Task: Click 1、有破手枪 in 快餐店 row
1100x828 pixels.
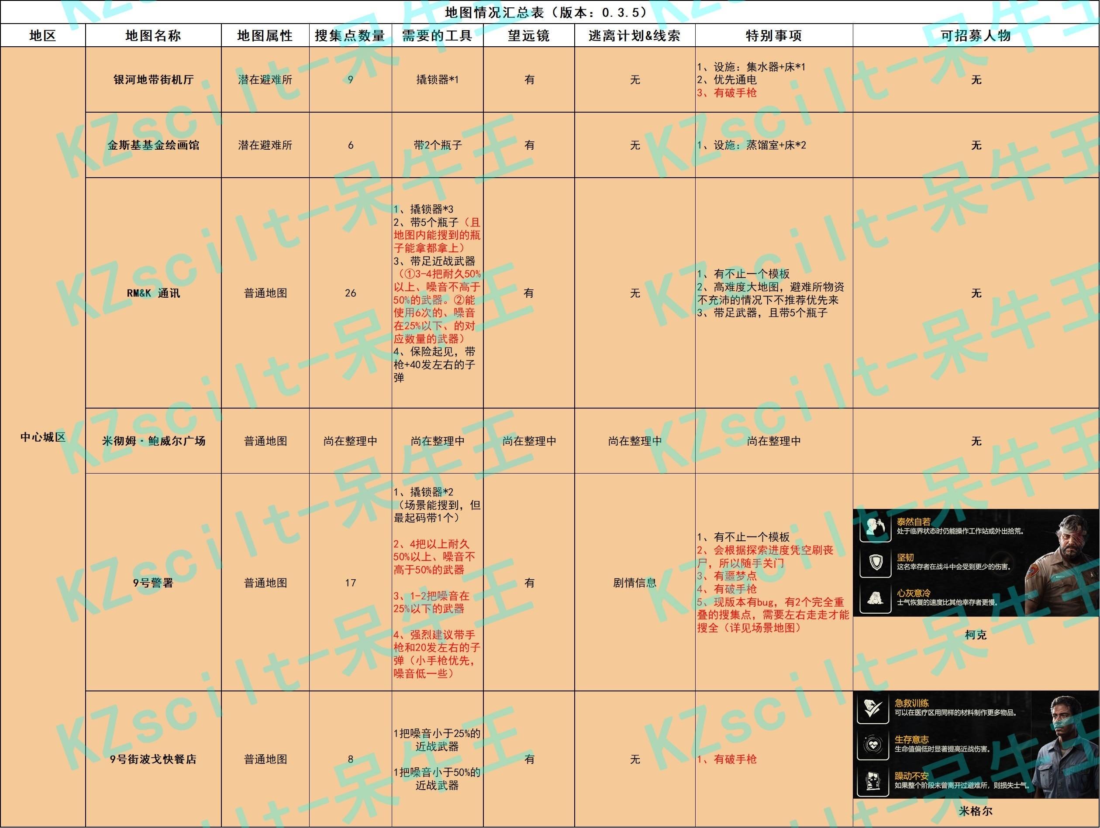Action: point(727,759)
